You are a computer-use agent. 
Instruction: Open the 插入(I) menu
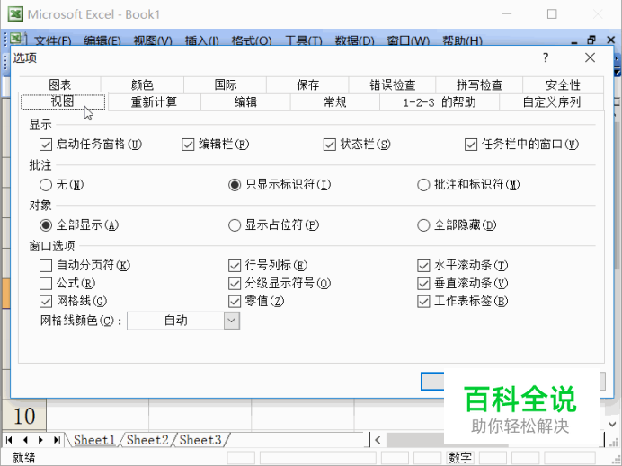pyautogui.click(x=202, y=40)
